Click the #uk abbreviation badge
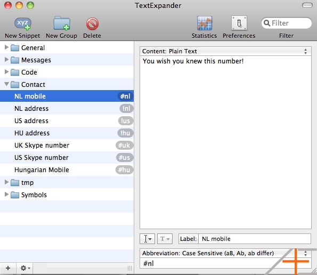 124,145
